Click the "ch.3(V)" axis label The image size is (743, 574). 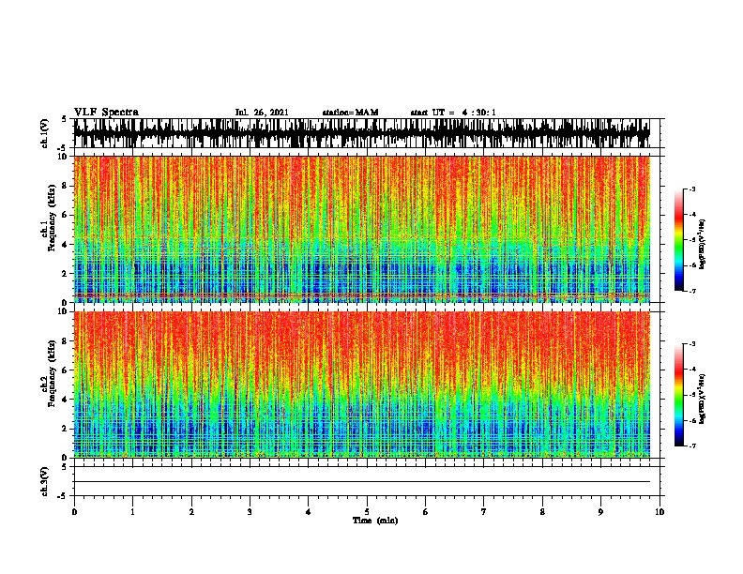pos(45,481)
